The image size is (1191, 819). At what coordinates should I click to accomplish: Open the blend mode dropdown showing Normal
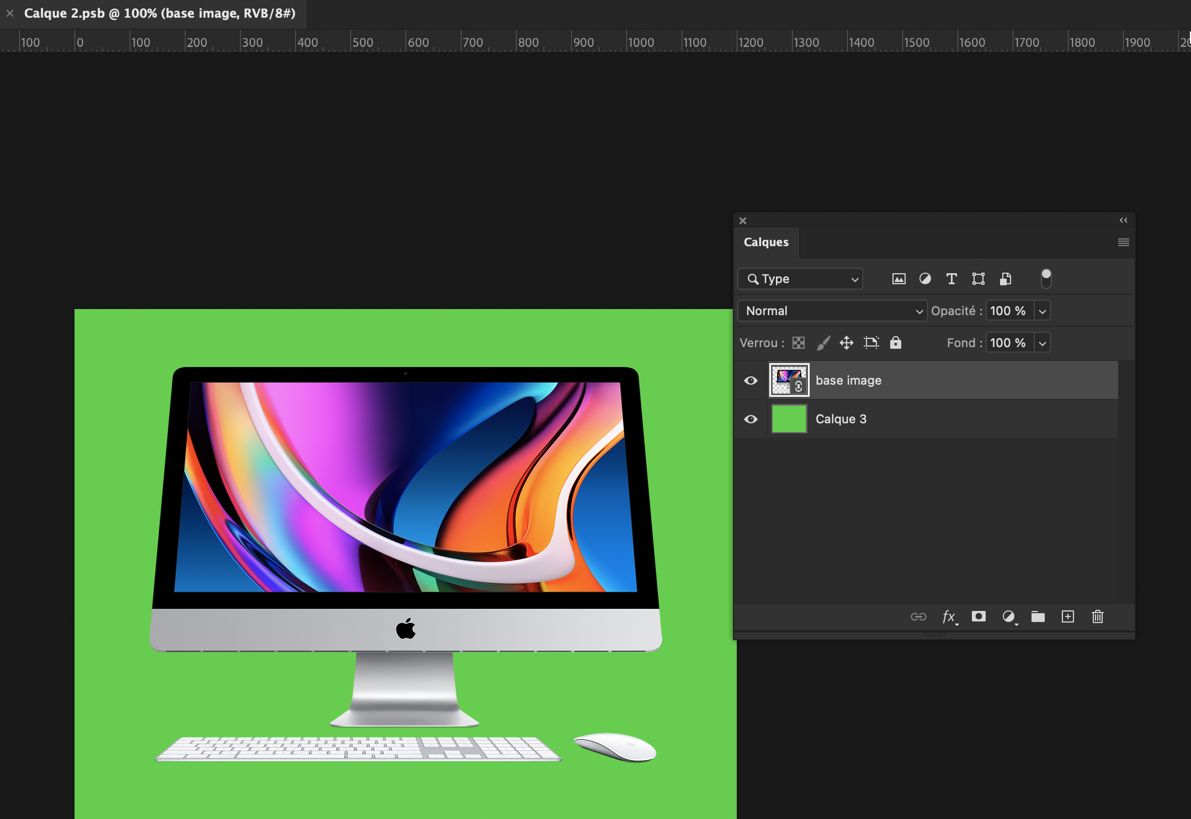(831, 311)
